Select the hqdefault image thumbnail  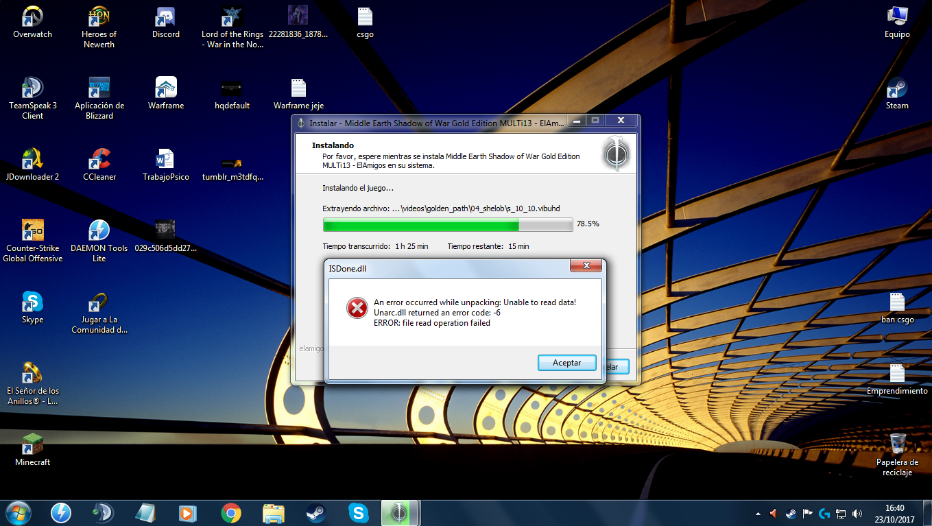(x=232, y=94)
